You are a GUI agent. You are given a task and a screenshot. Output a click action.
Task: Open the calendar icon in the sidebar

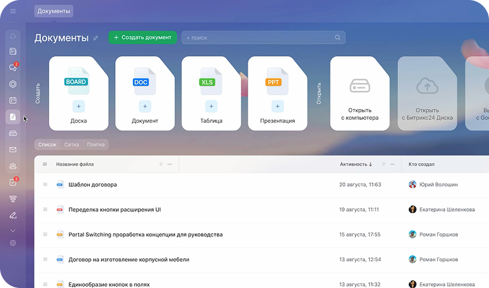[x=13, y=100]
